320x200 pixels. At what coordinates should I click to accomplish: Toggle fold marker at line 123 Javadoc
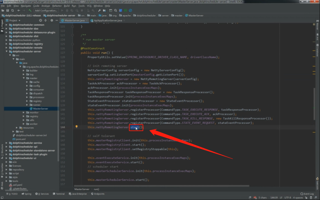tap(73, 35)
